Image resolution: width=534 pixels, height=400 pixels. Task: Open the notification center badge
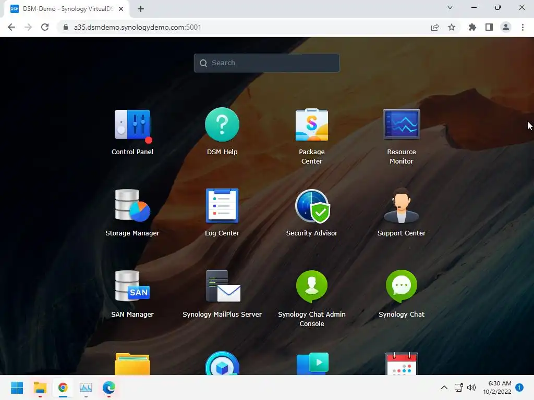tap(519, 387)
